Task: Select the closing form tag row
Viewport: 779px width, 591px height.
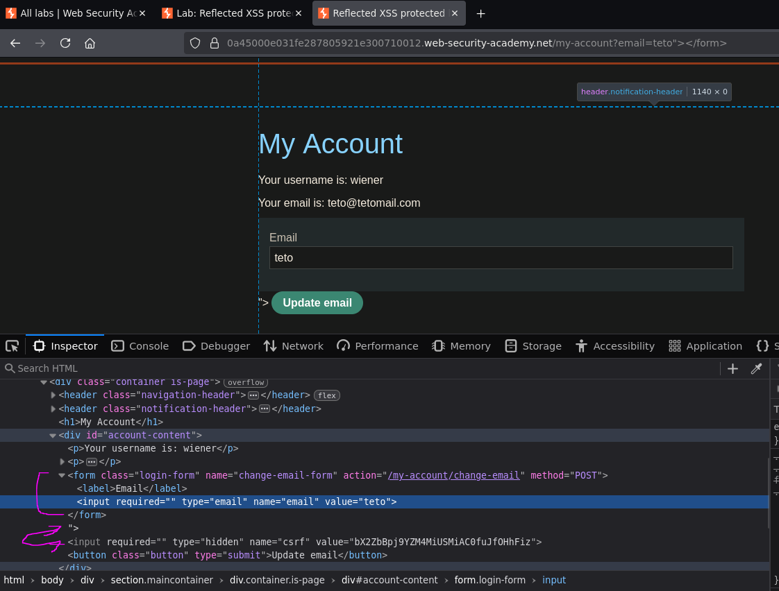Action: [x=87, y=515]
